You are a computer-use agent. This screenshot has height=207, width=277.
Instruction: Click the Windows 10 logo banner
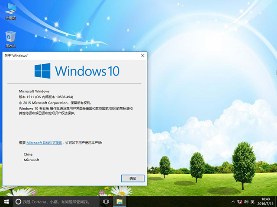coord(77,71)
